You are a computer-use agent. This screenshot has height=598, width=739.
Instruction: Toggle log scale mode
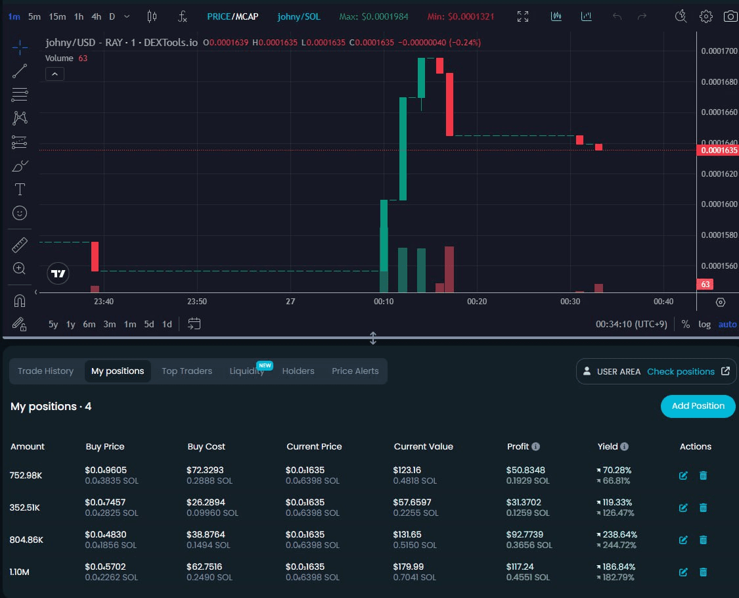point(705,324)
